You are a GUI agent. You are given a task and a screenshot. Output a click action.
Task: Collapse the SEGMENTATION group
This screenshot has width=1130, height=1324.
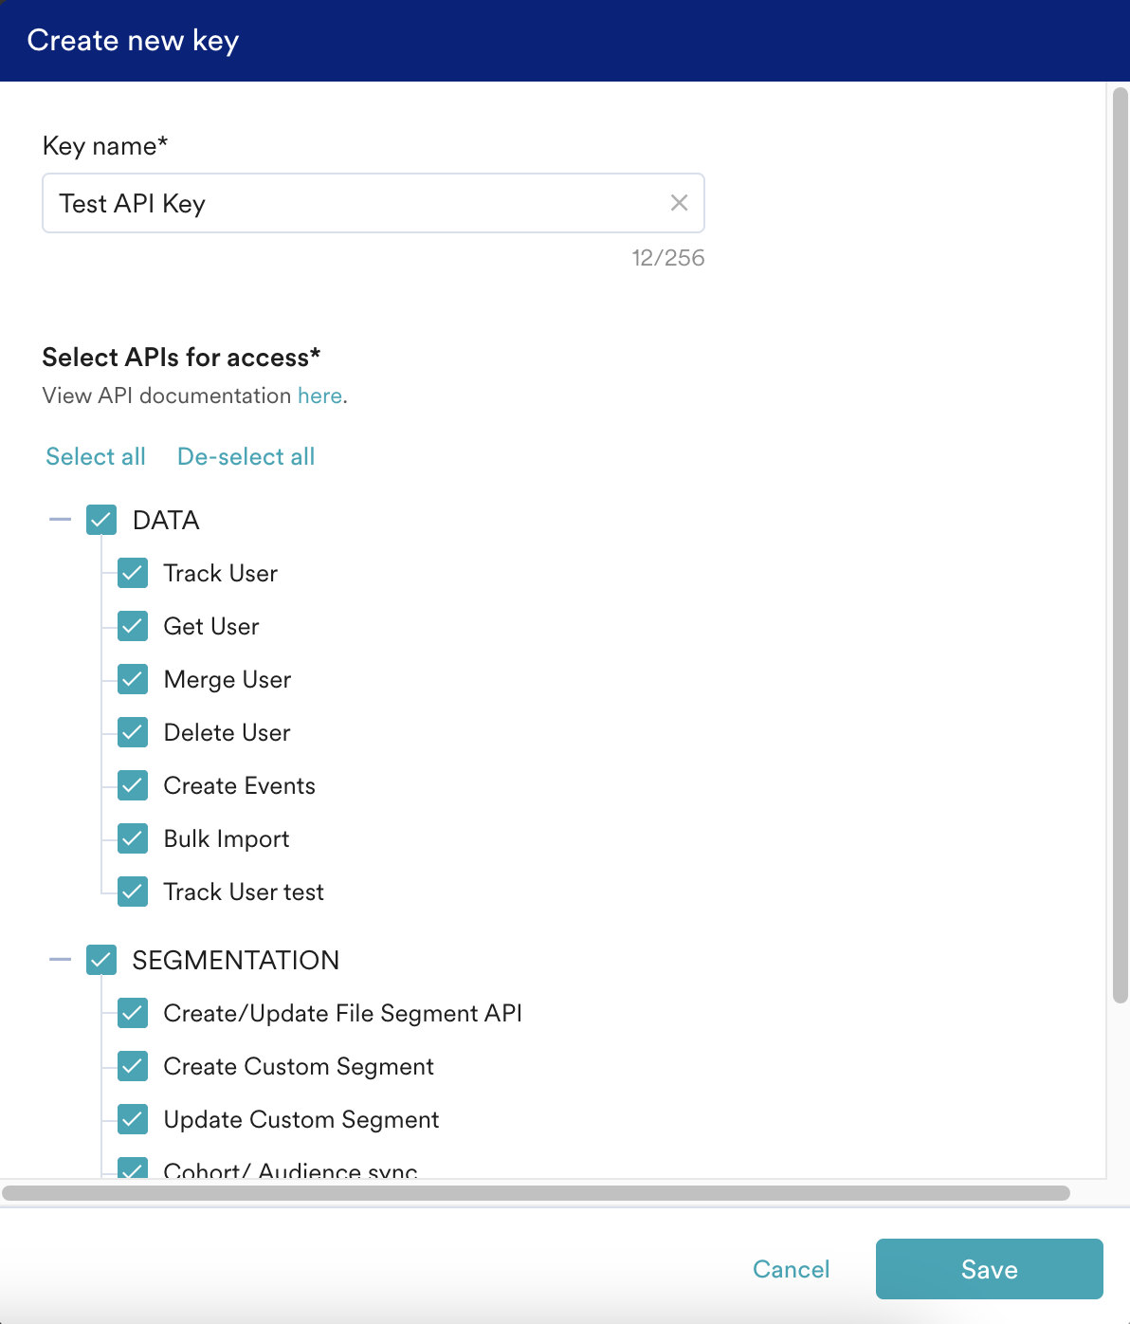61,960
